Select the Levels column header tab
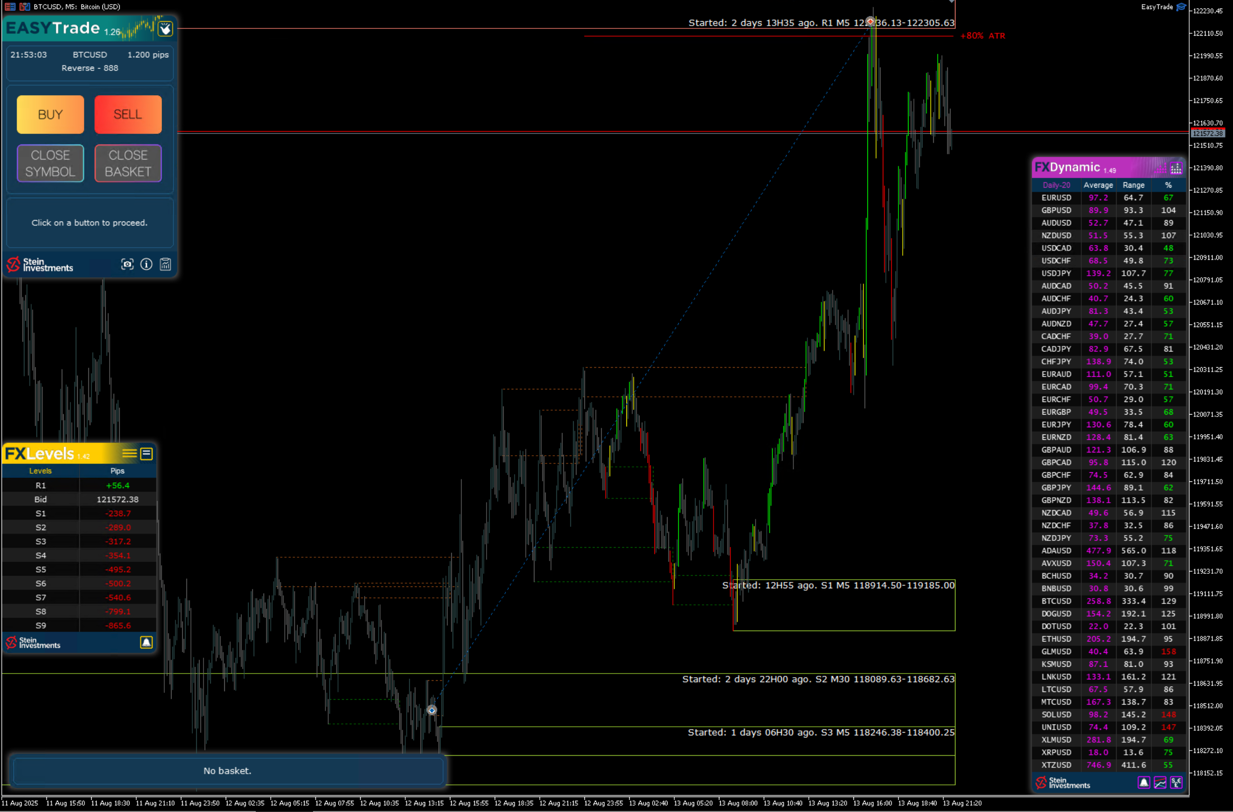 [x=41, y=471]
